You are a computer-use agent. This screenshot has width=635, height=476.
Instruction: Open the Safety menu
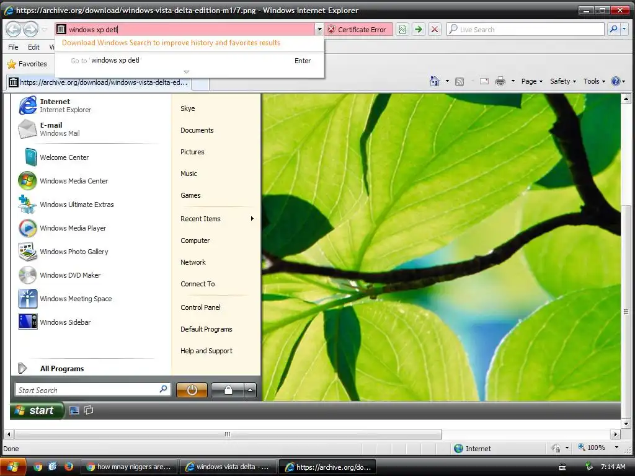tap(563, 81)
